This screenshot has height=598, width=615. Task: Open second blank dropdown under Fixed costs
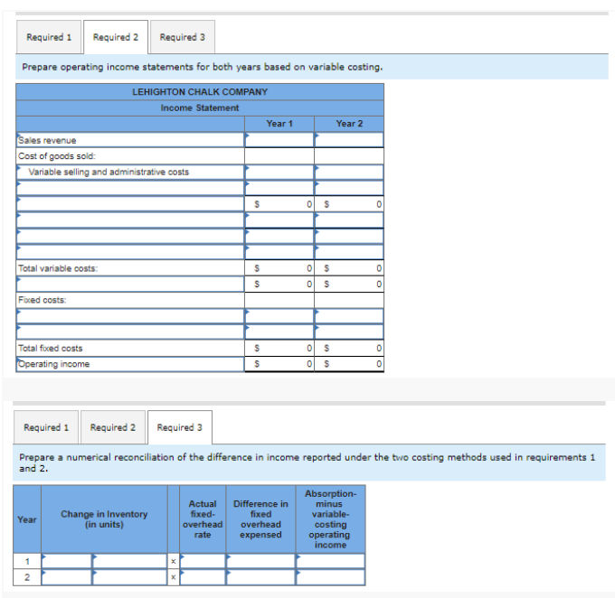click(x=130, y=332)
